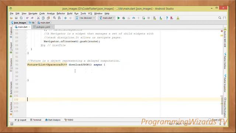The height and width of the screenshot is (133, 236).
Task: Click the Open folder toolbar icon
Action: pyautogui.click(x=11, y=18)
